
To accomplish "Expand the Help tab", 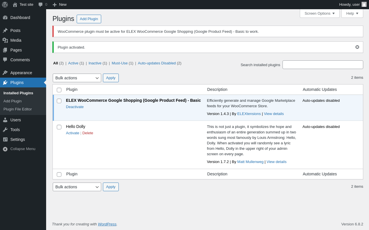I will click(352, 13).
